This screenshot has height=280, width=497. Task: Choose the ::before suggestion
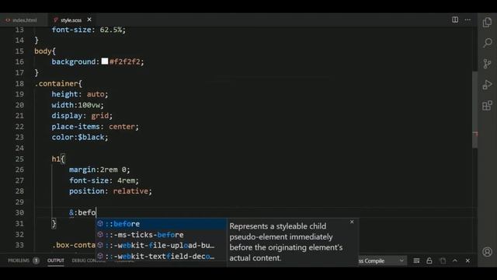[x=162, y=224]
